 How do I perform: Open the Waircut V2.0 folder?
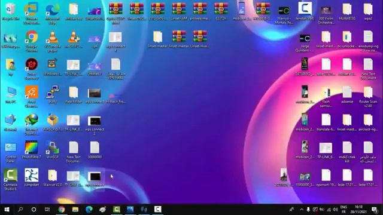point(53,178)
